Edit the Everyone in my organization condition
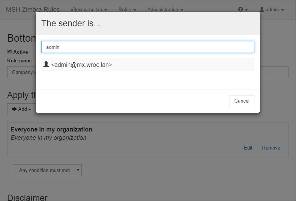Screen dimensions: 296x201 click(x=248, y=148)
